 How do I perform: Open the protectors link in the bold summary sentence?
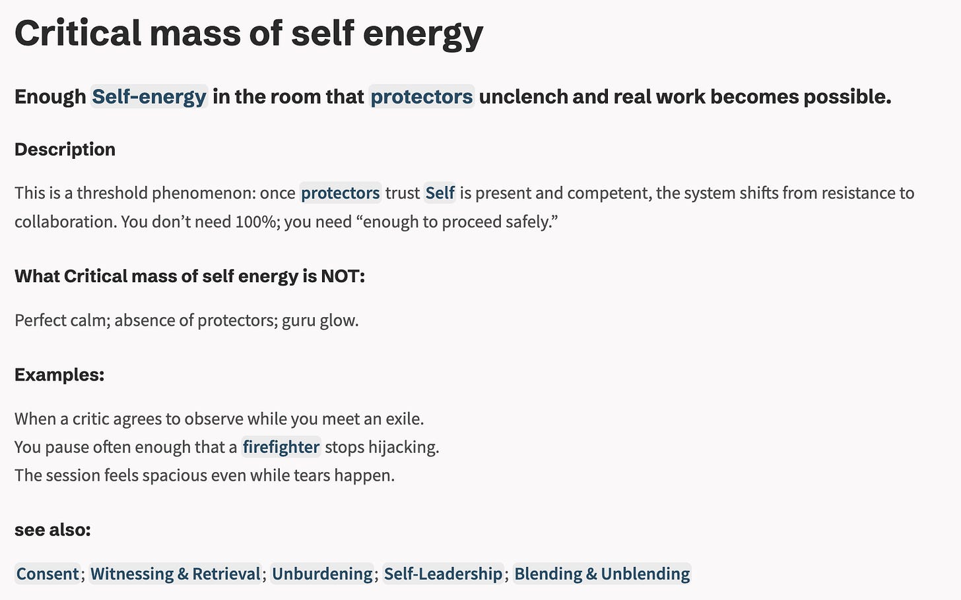pos(422,96)
